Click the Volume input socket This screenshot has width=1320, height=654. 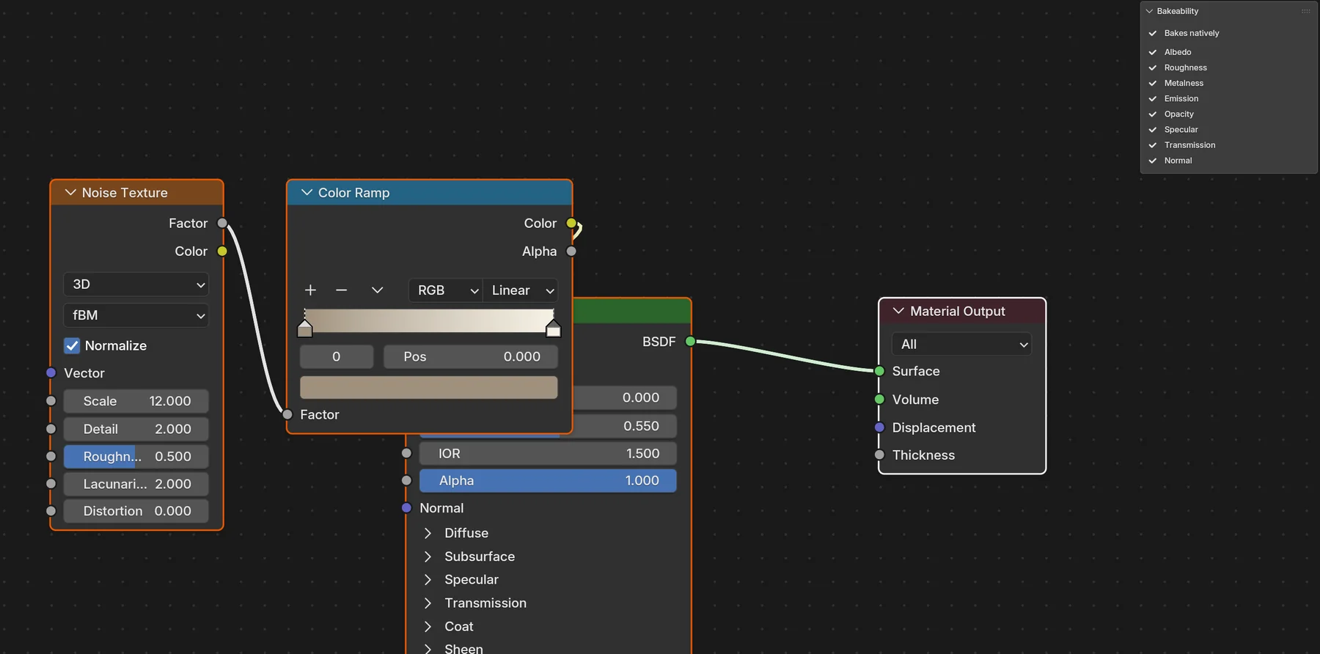[x=879, y=399]
